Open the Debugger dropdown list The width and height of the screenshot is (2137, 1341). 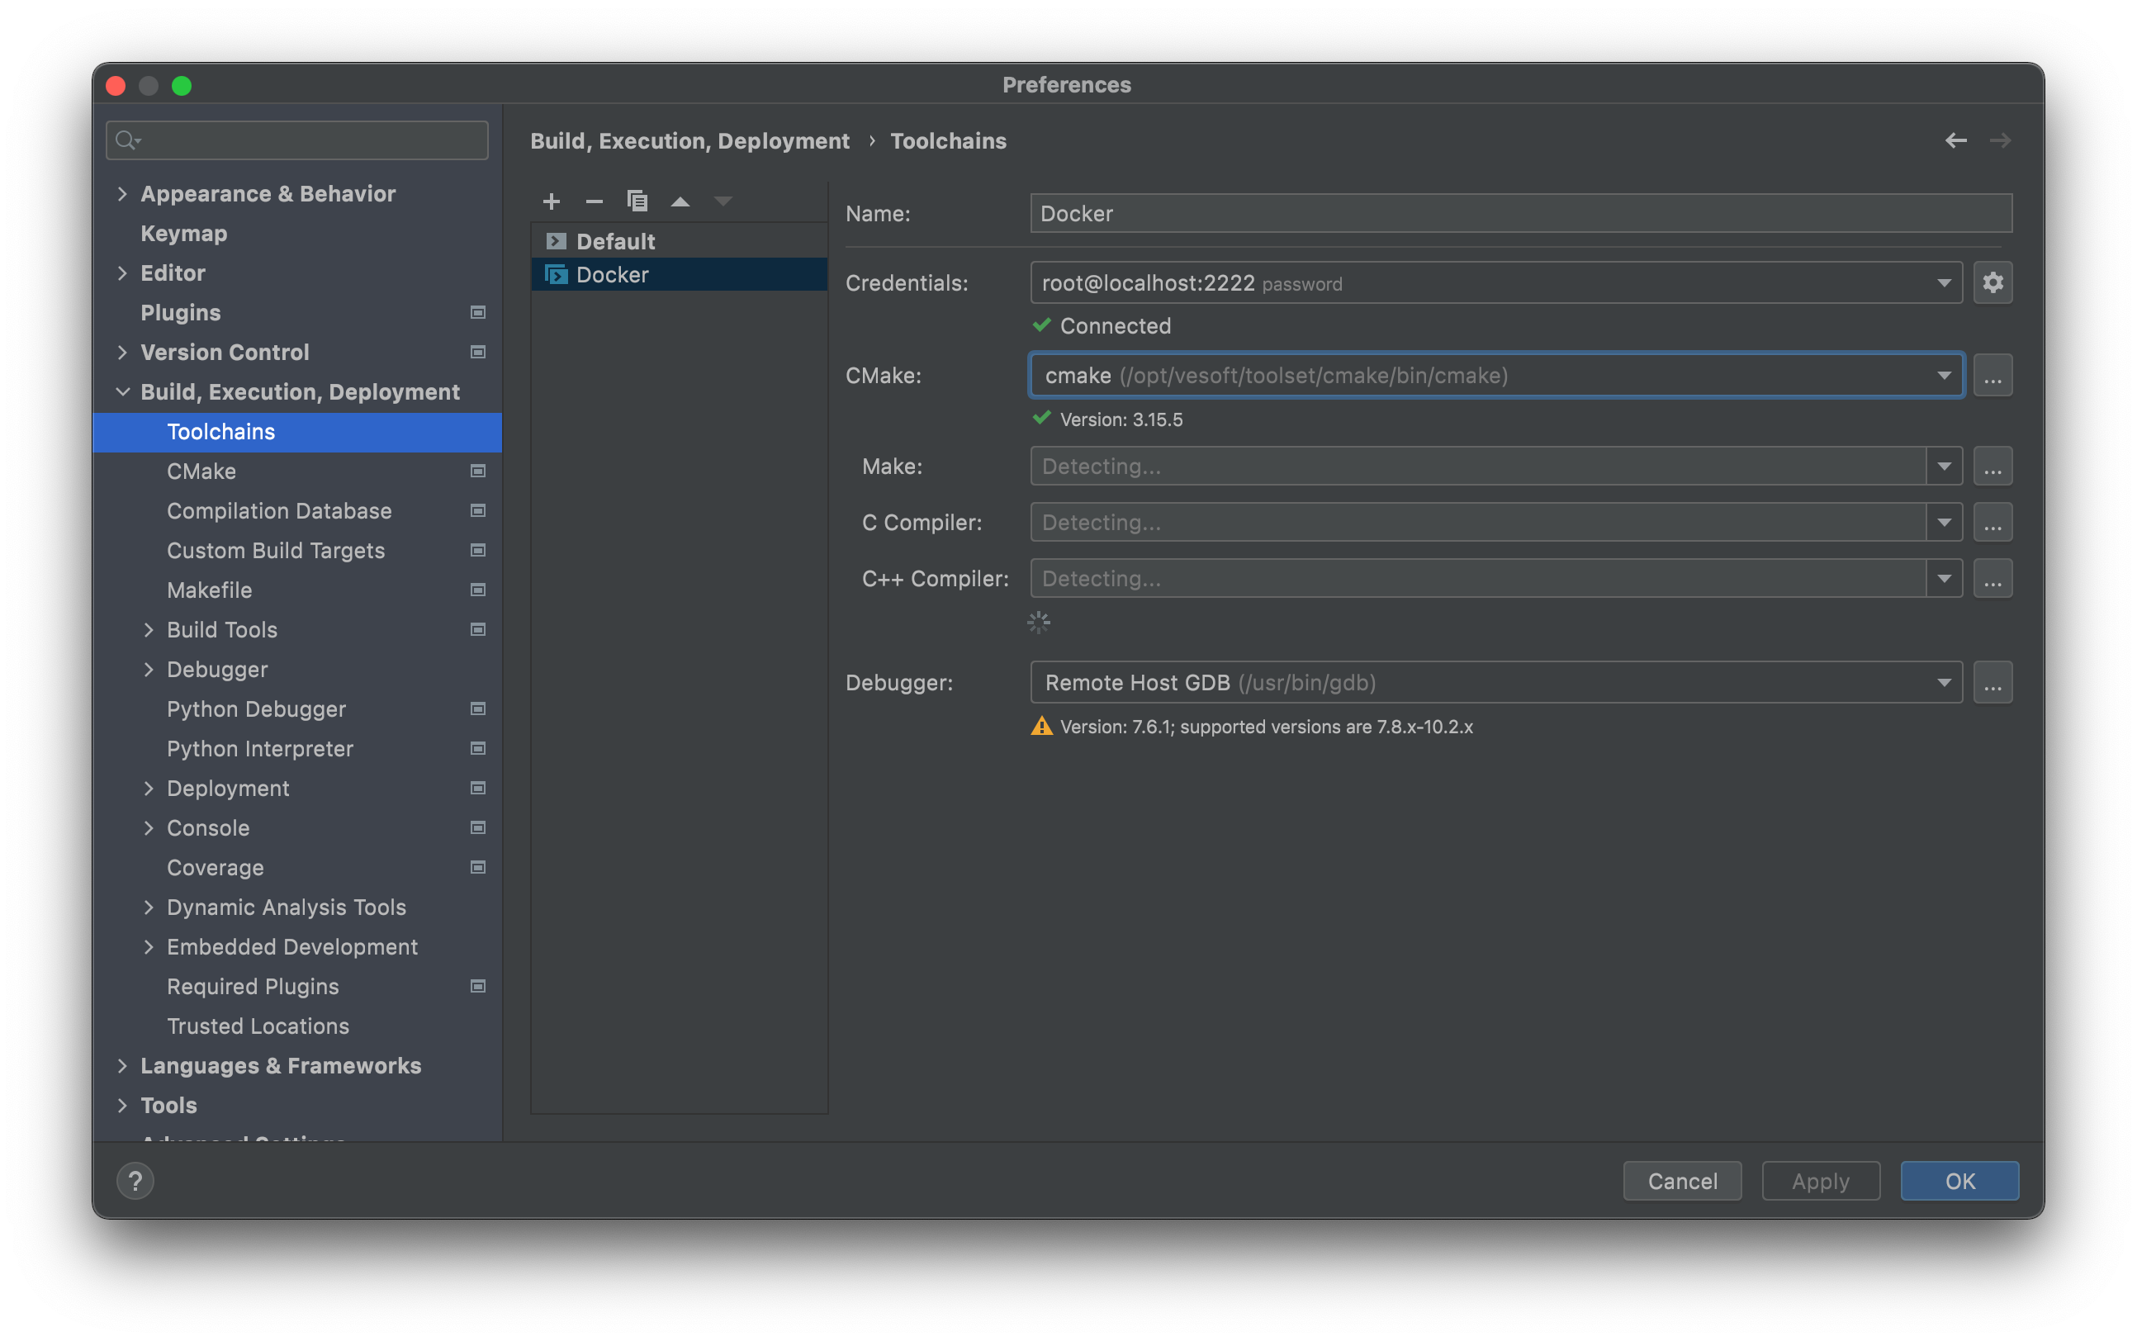1943,683
